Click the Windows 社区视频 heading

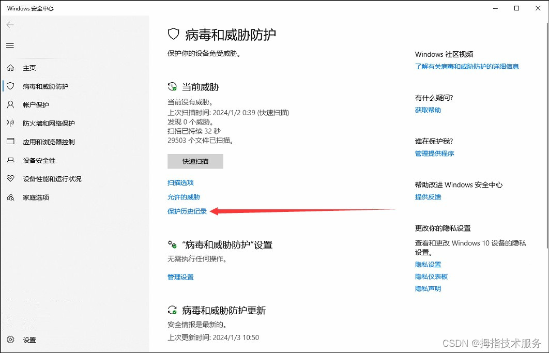point(444,54)
